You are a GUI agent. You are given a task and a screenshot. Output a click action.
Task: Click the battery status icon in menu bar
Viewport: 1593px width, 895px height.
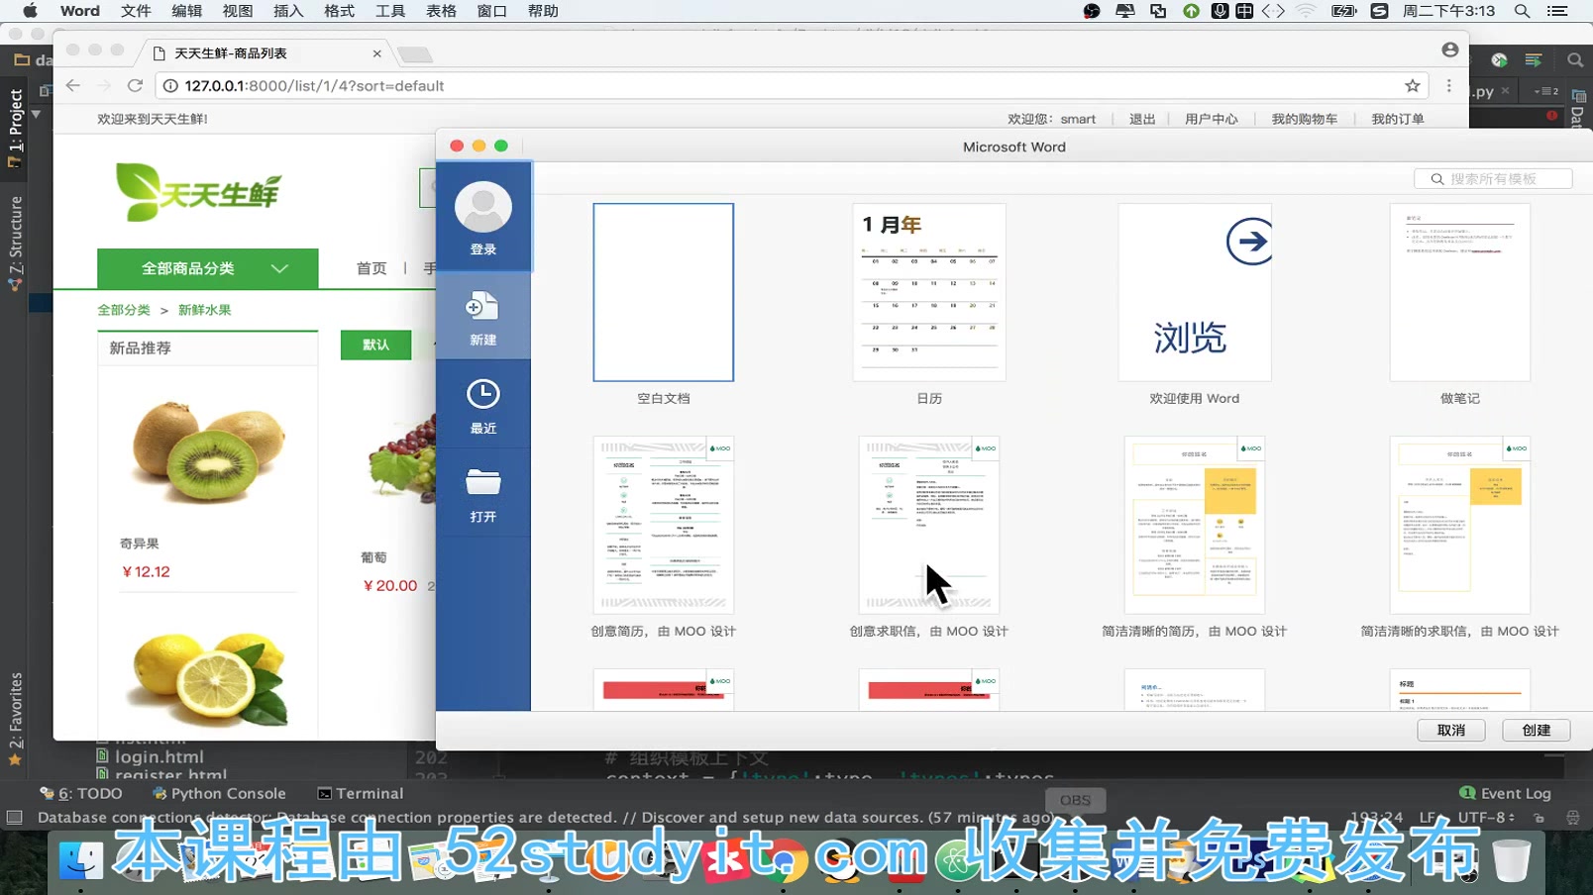(x=1343, y=11)
